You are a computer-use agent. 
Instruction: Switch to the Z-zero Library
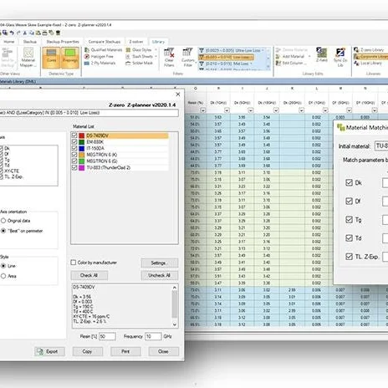[370, 50]
